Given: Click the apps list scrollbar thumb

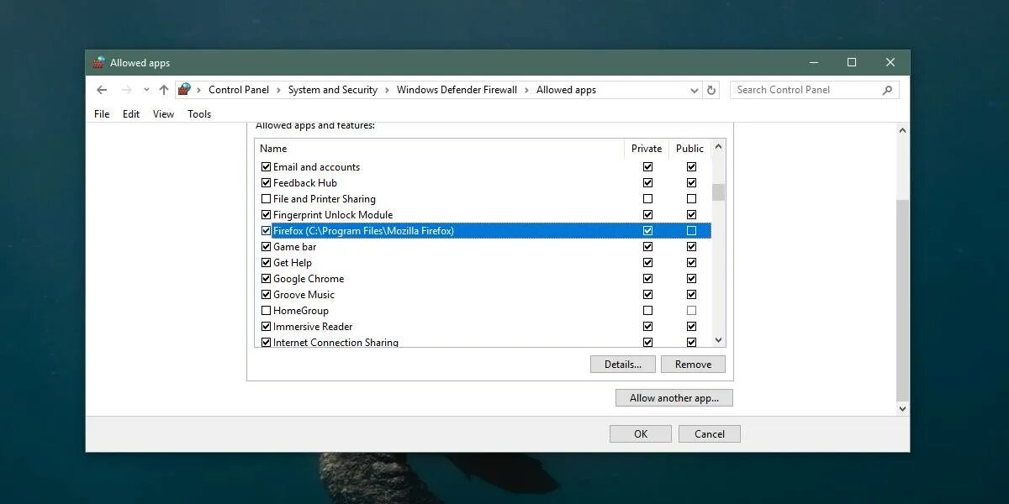Looking at the screenshot, I should click(x=718, y=192).
